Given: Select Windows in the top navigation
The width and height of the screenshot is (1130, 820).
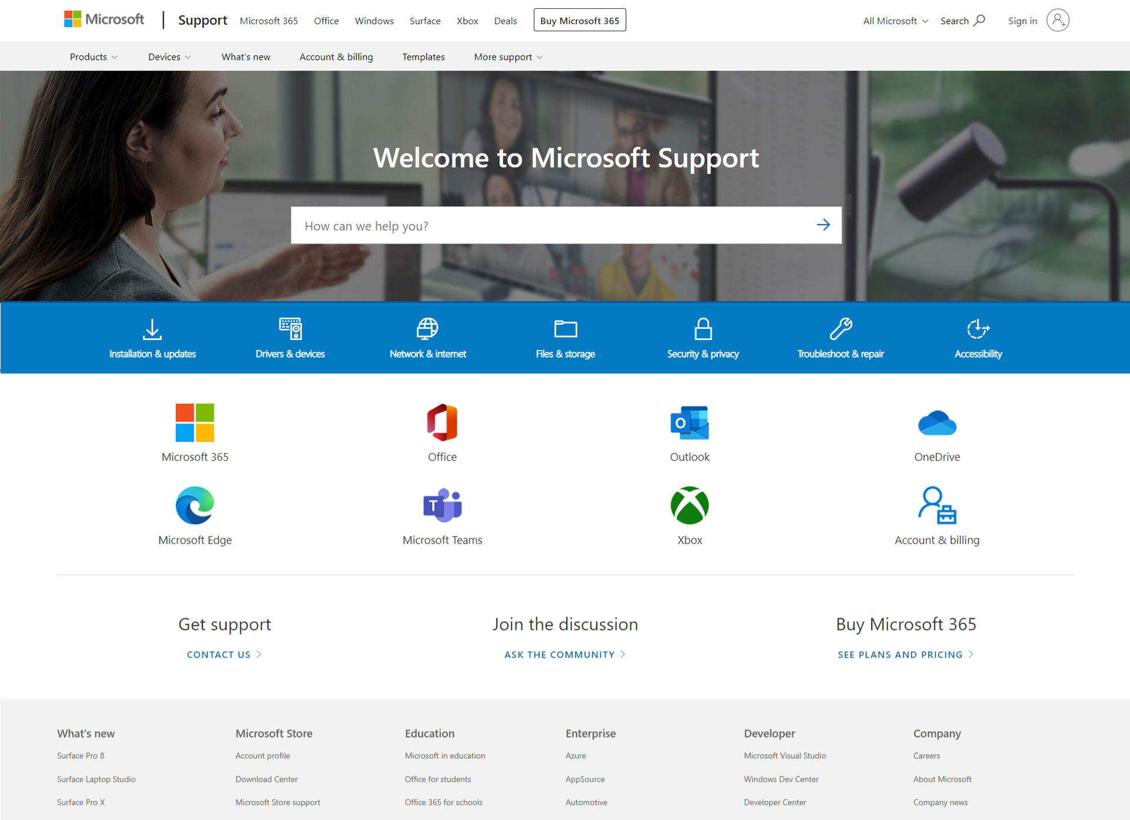Looking at the screenshot, I should pyautogui.click(x=374, y=21).
